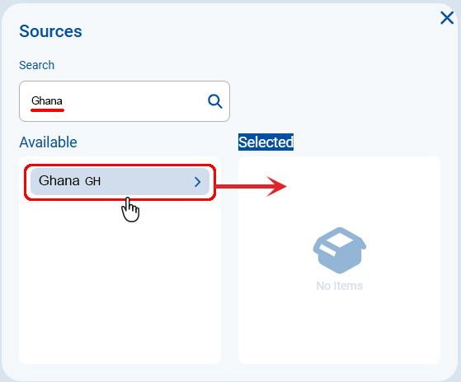Screen dimensions: 461x382
Task: Click the 'No Items' placeholder text
Action: [340, 286]
